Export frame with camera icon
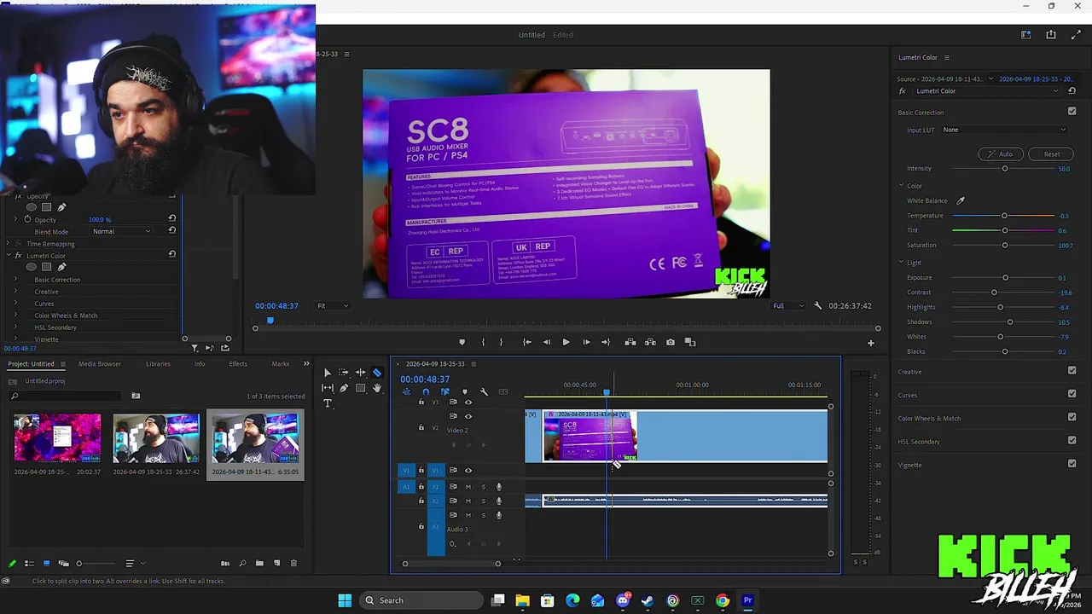The image size is (1092, 614). (671, 342)
